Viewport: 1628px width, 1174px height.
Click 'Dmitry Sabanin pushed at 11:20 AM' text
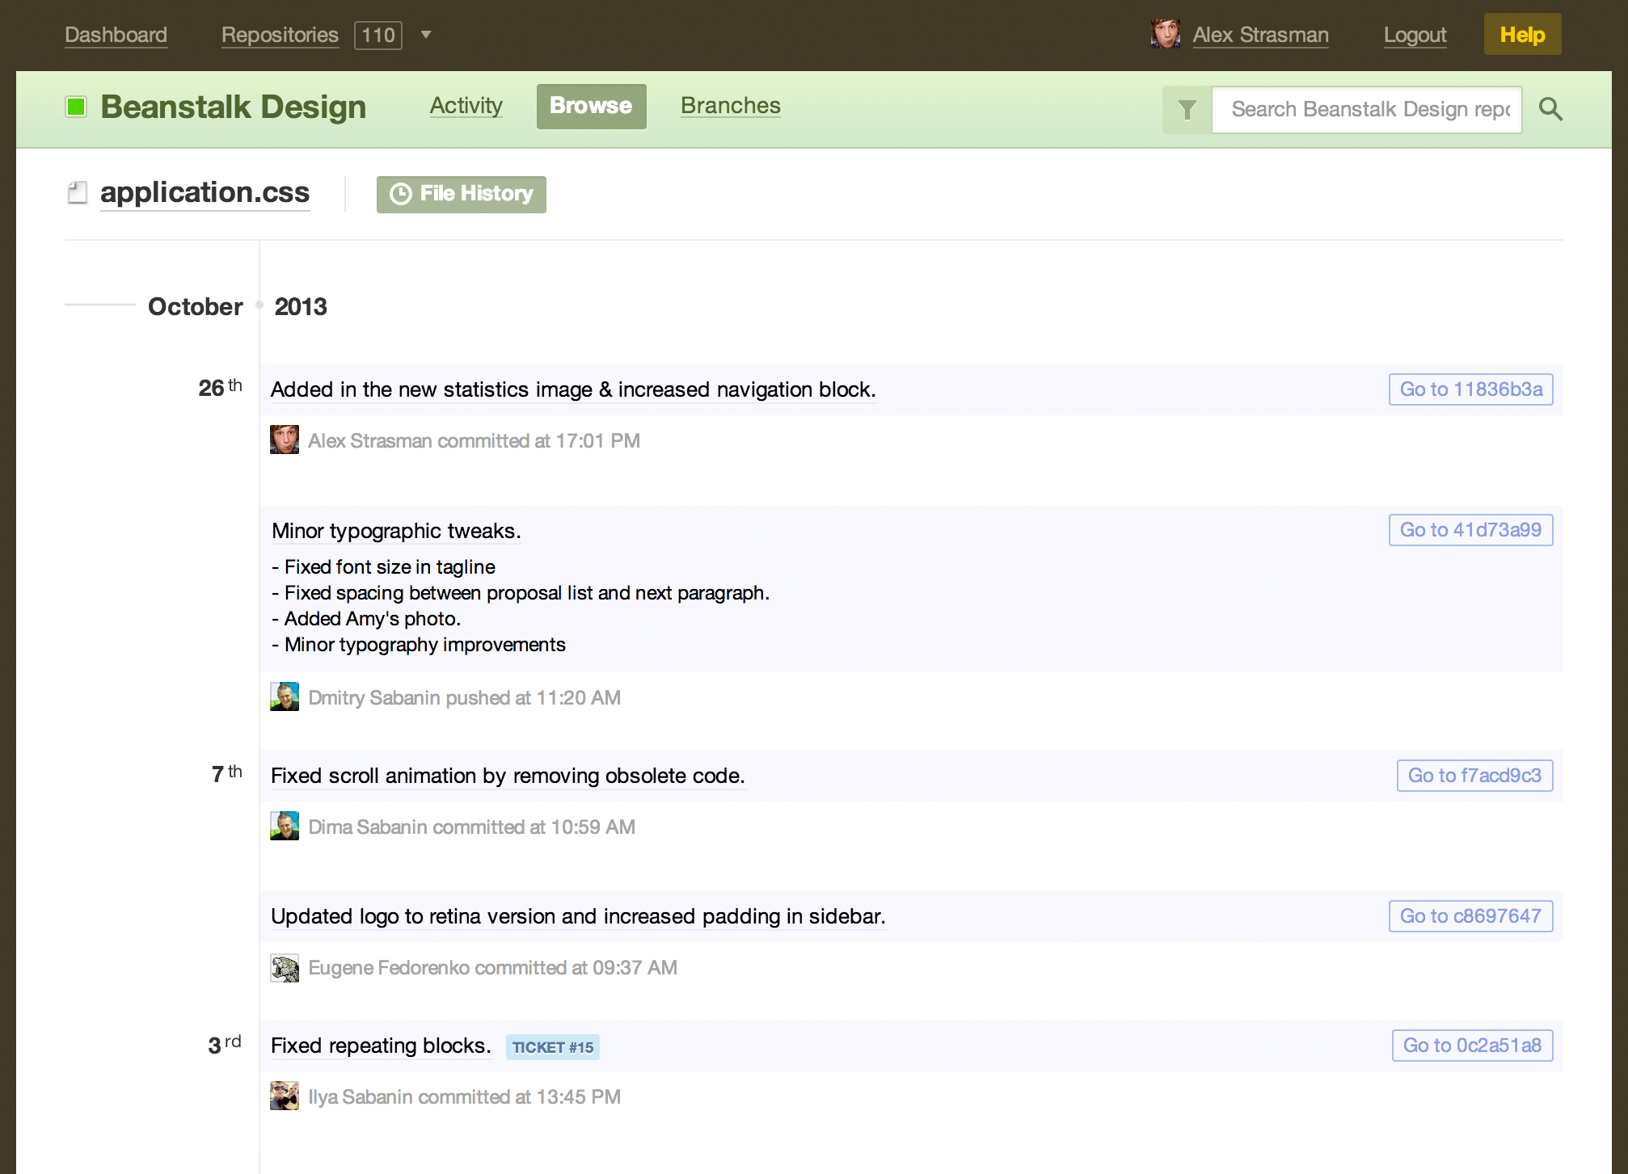[465, 697]
